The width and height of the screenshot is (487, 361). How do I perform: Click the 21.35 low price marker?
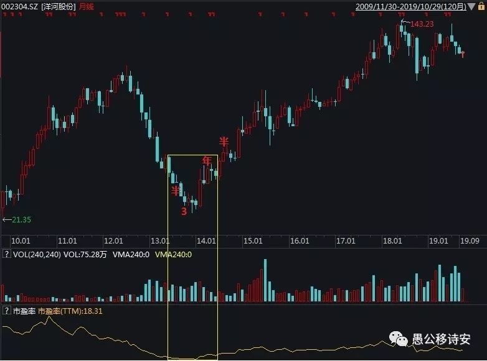(x=21, y=219)
